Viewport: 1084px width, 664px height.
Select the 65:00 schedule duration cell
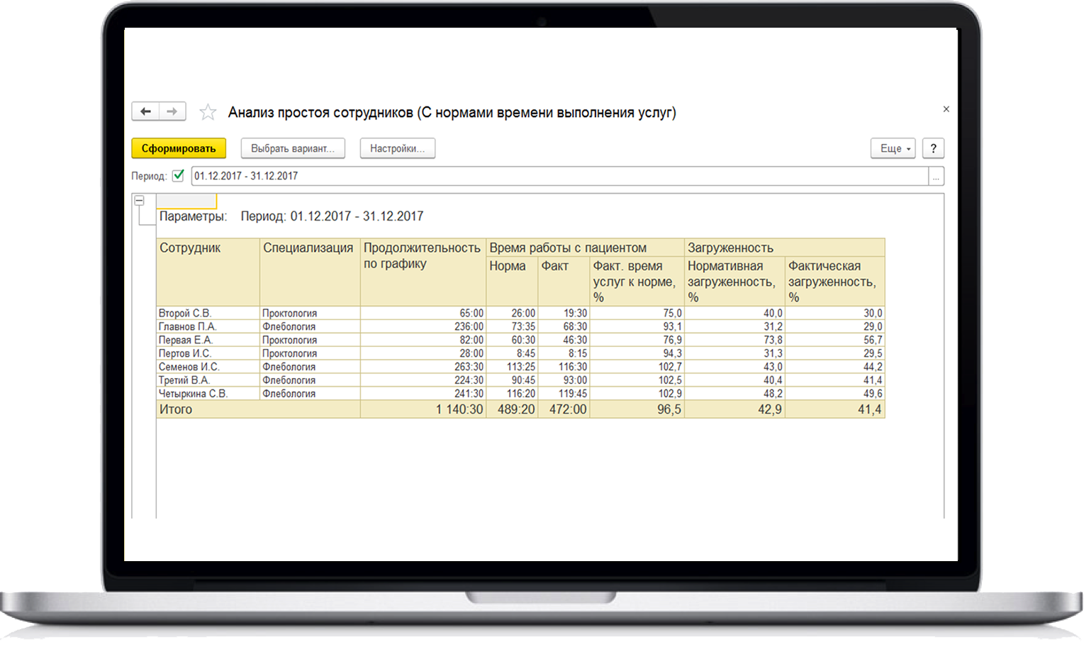click(x=423, y=313)
